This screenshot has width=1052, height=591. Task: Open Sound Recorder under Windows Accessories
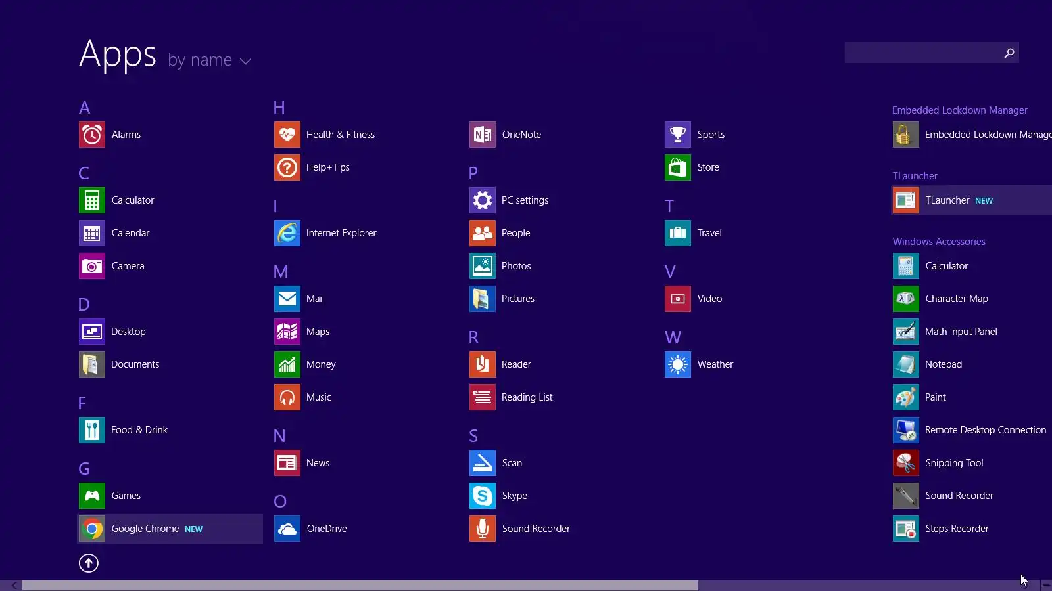[x=906, y=496]
